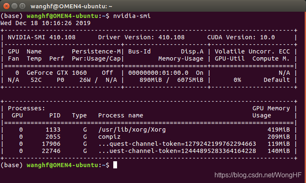
Task: Click the 'PID' column header
Action: click(x=55, y=115)
